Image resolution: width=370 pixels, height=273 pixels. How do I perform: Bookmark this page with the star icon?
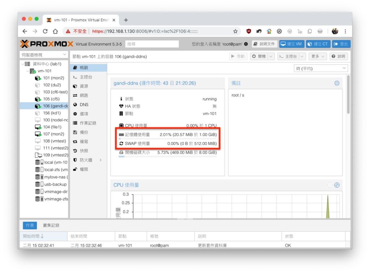click(x=235, y=31)
